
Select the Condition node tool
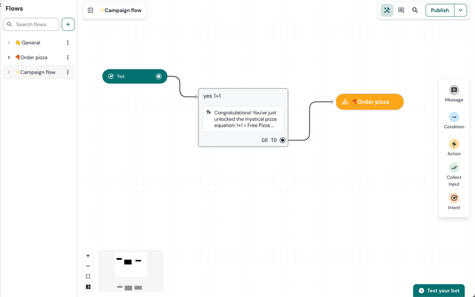454,117
